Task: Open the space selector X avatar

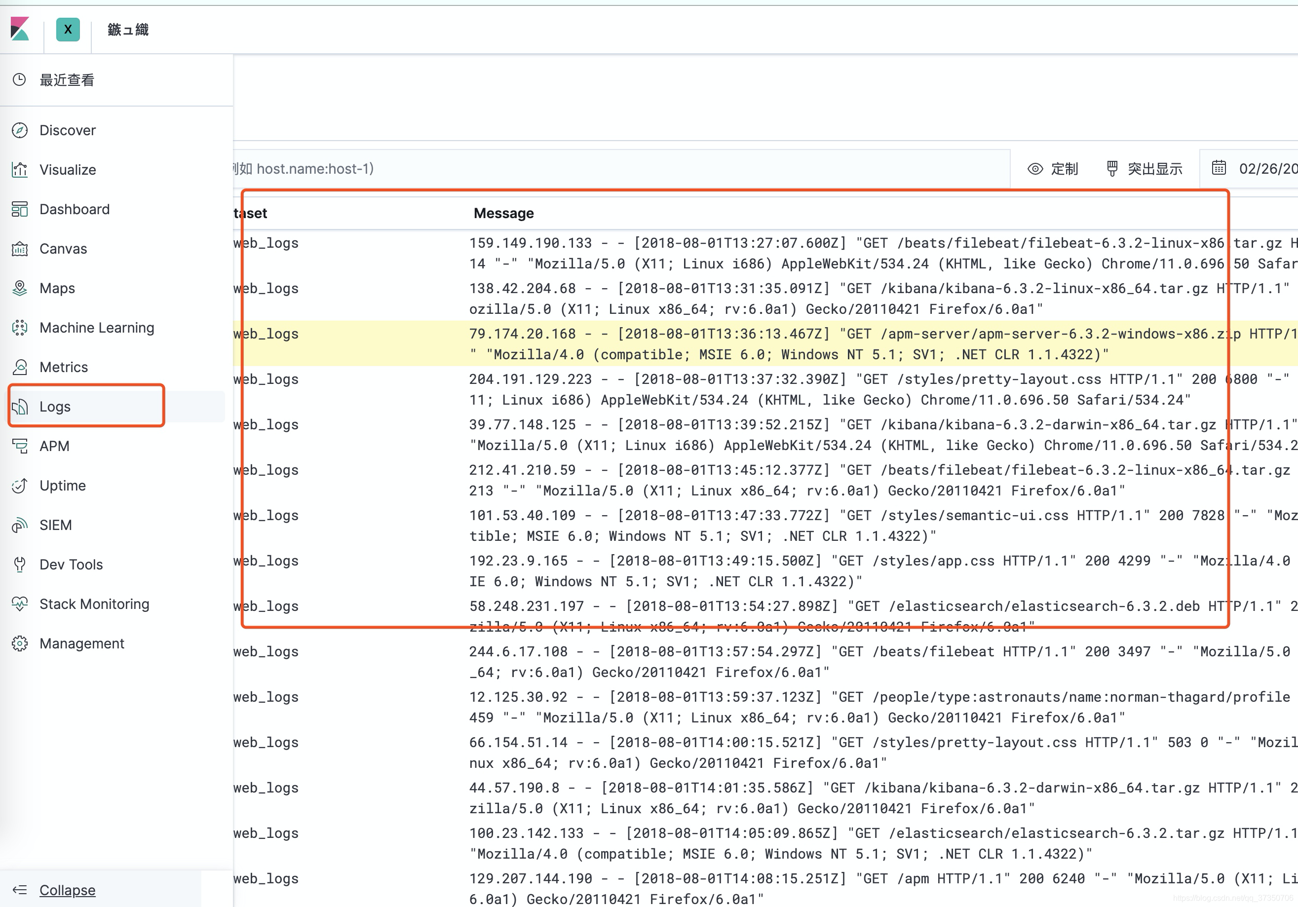Action: click(x=68, y=30)
